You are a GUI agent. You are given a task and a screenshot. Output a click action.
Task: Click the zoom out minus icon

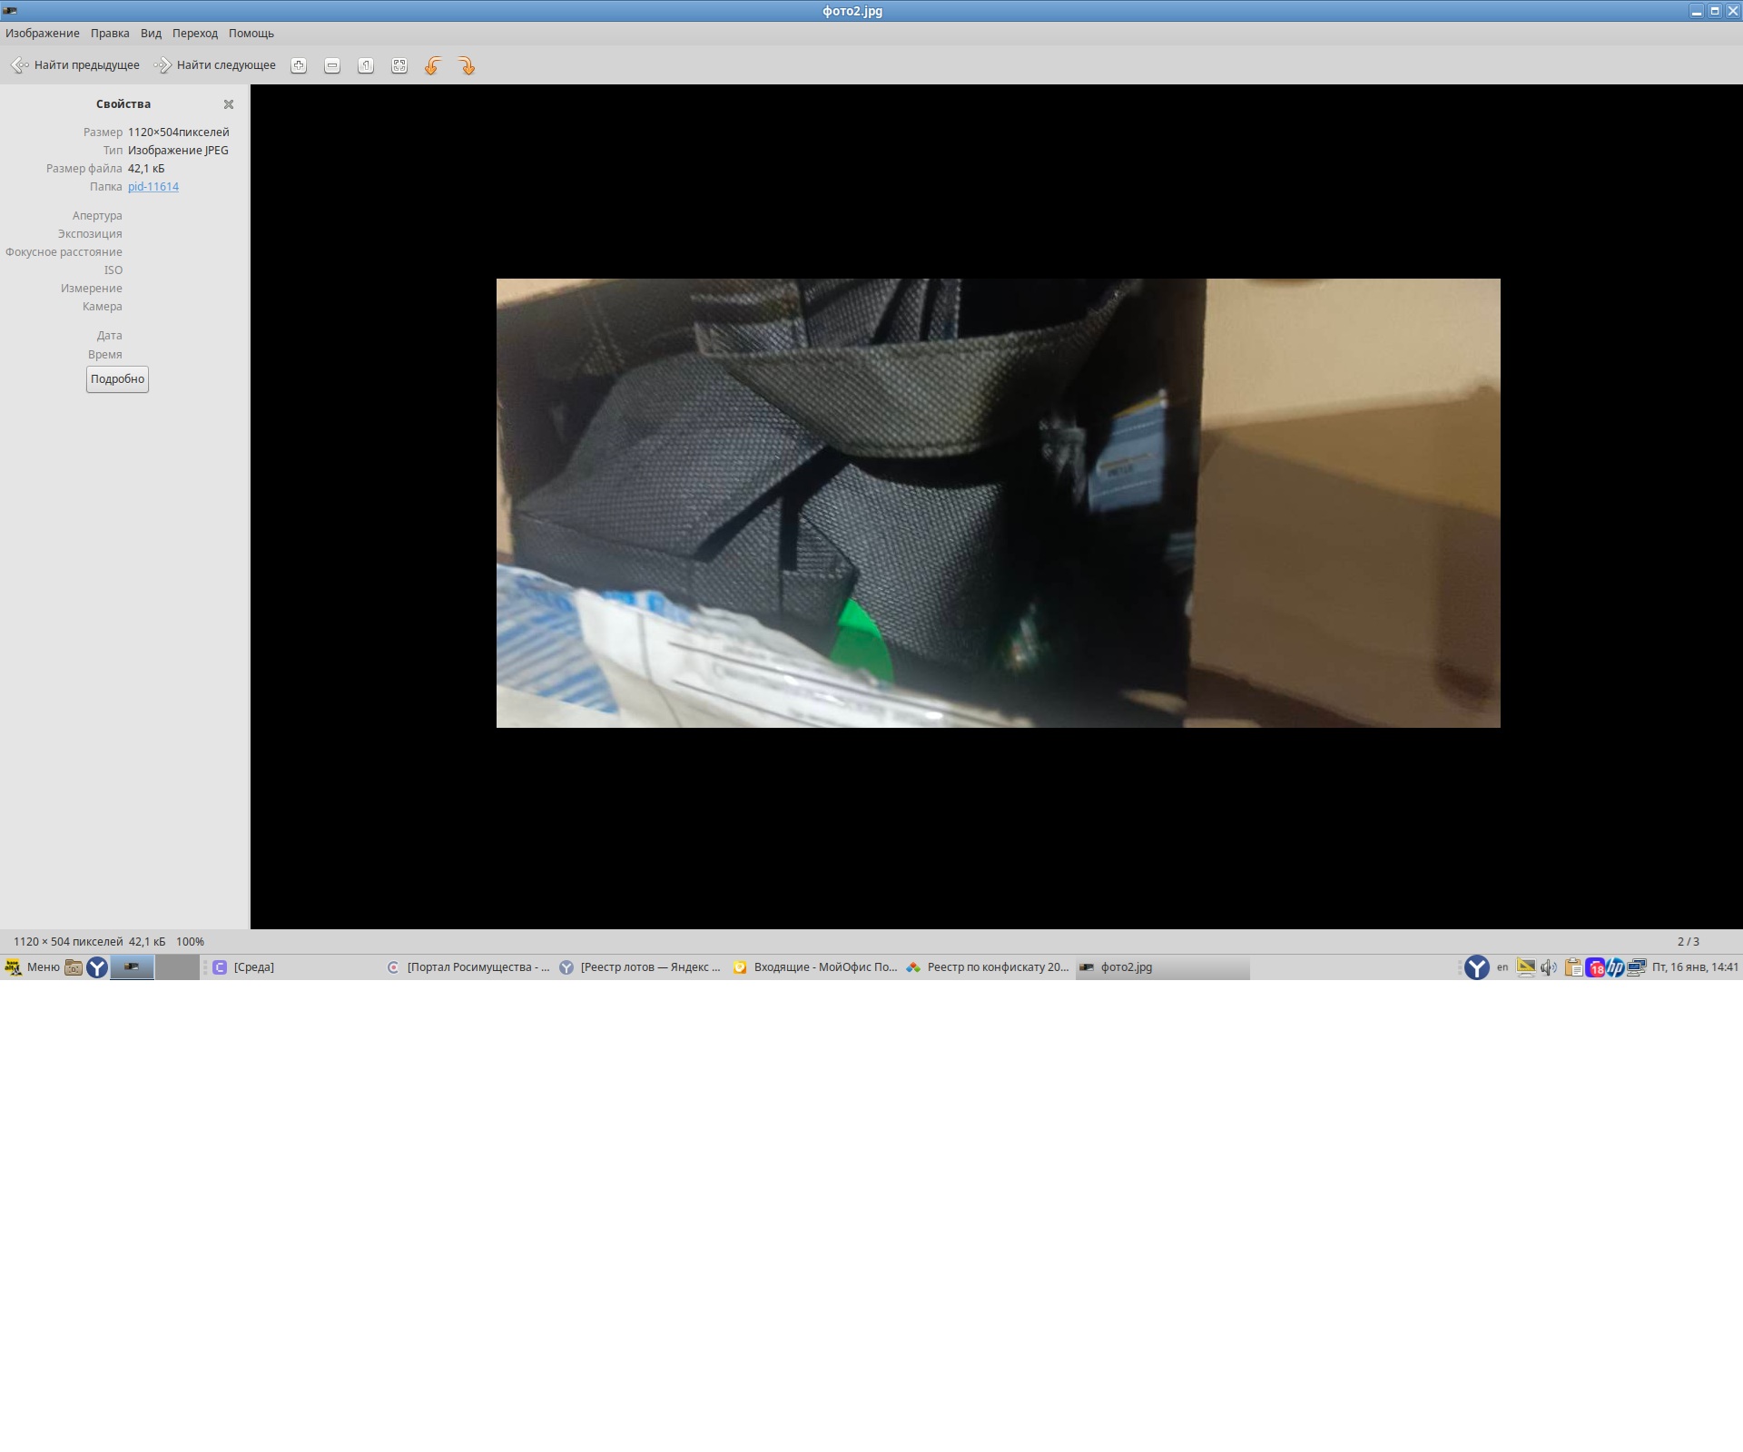pos(332,65)
